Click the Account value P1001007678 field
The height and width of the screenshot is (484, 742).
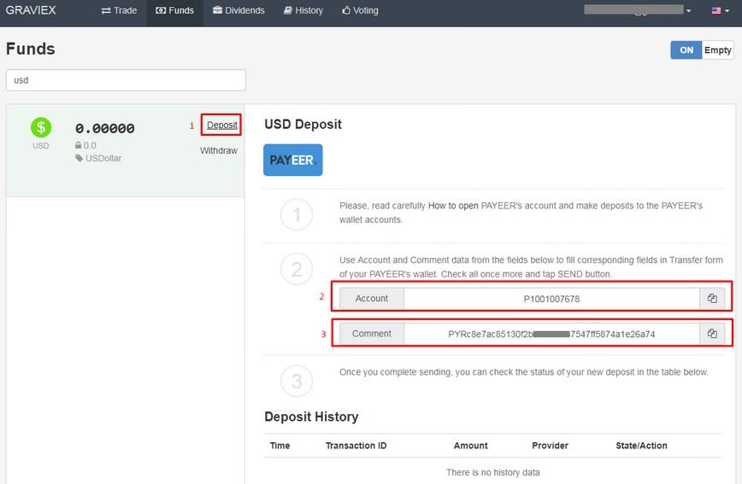click(x=551, y=299)
